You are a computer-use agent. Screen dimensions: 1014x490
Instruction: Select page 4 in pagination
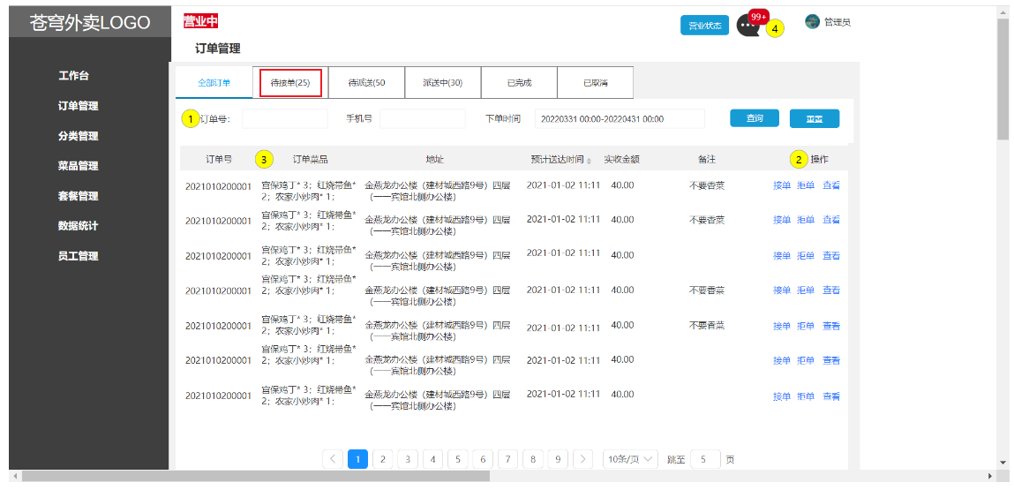tap(432, 460)
